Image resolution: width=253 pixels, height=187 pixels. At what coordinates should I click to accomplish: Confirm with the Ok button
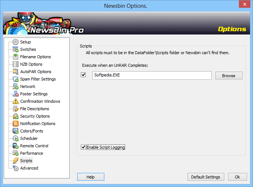pyautogui.click(x=237, y=177)
